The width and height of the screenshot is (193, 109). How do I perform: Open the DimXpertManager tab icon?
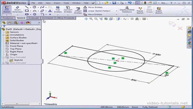22,23
